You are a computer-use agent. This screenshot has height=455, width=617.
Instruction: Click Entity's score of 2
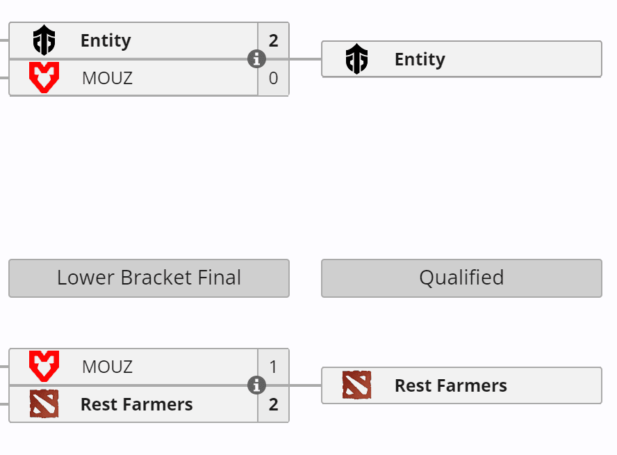point(273,40)
